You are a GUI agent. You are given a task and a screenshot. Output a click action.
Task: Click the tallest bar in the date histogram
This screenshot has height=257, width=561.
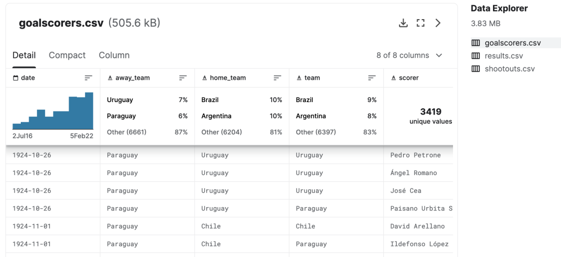(89, 111)
